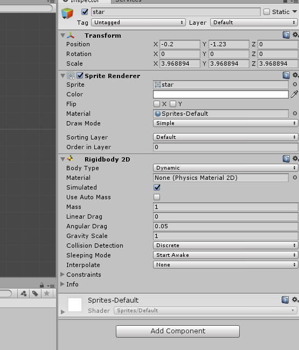Pick color with the eyedropper icon
The width and height of the screenshot is (299, 350).
pos(294,94)
